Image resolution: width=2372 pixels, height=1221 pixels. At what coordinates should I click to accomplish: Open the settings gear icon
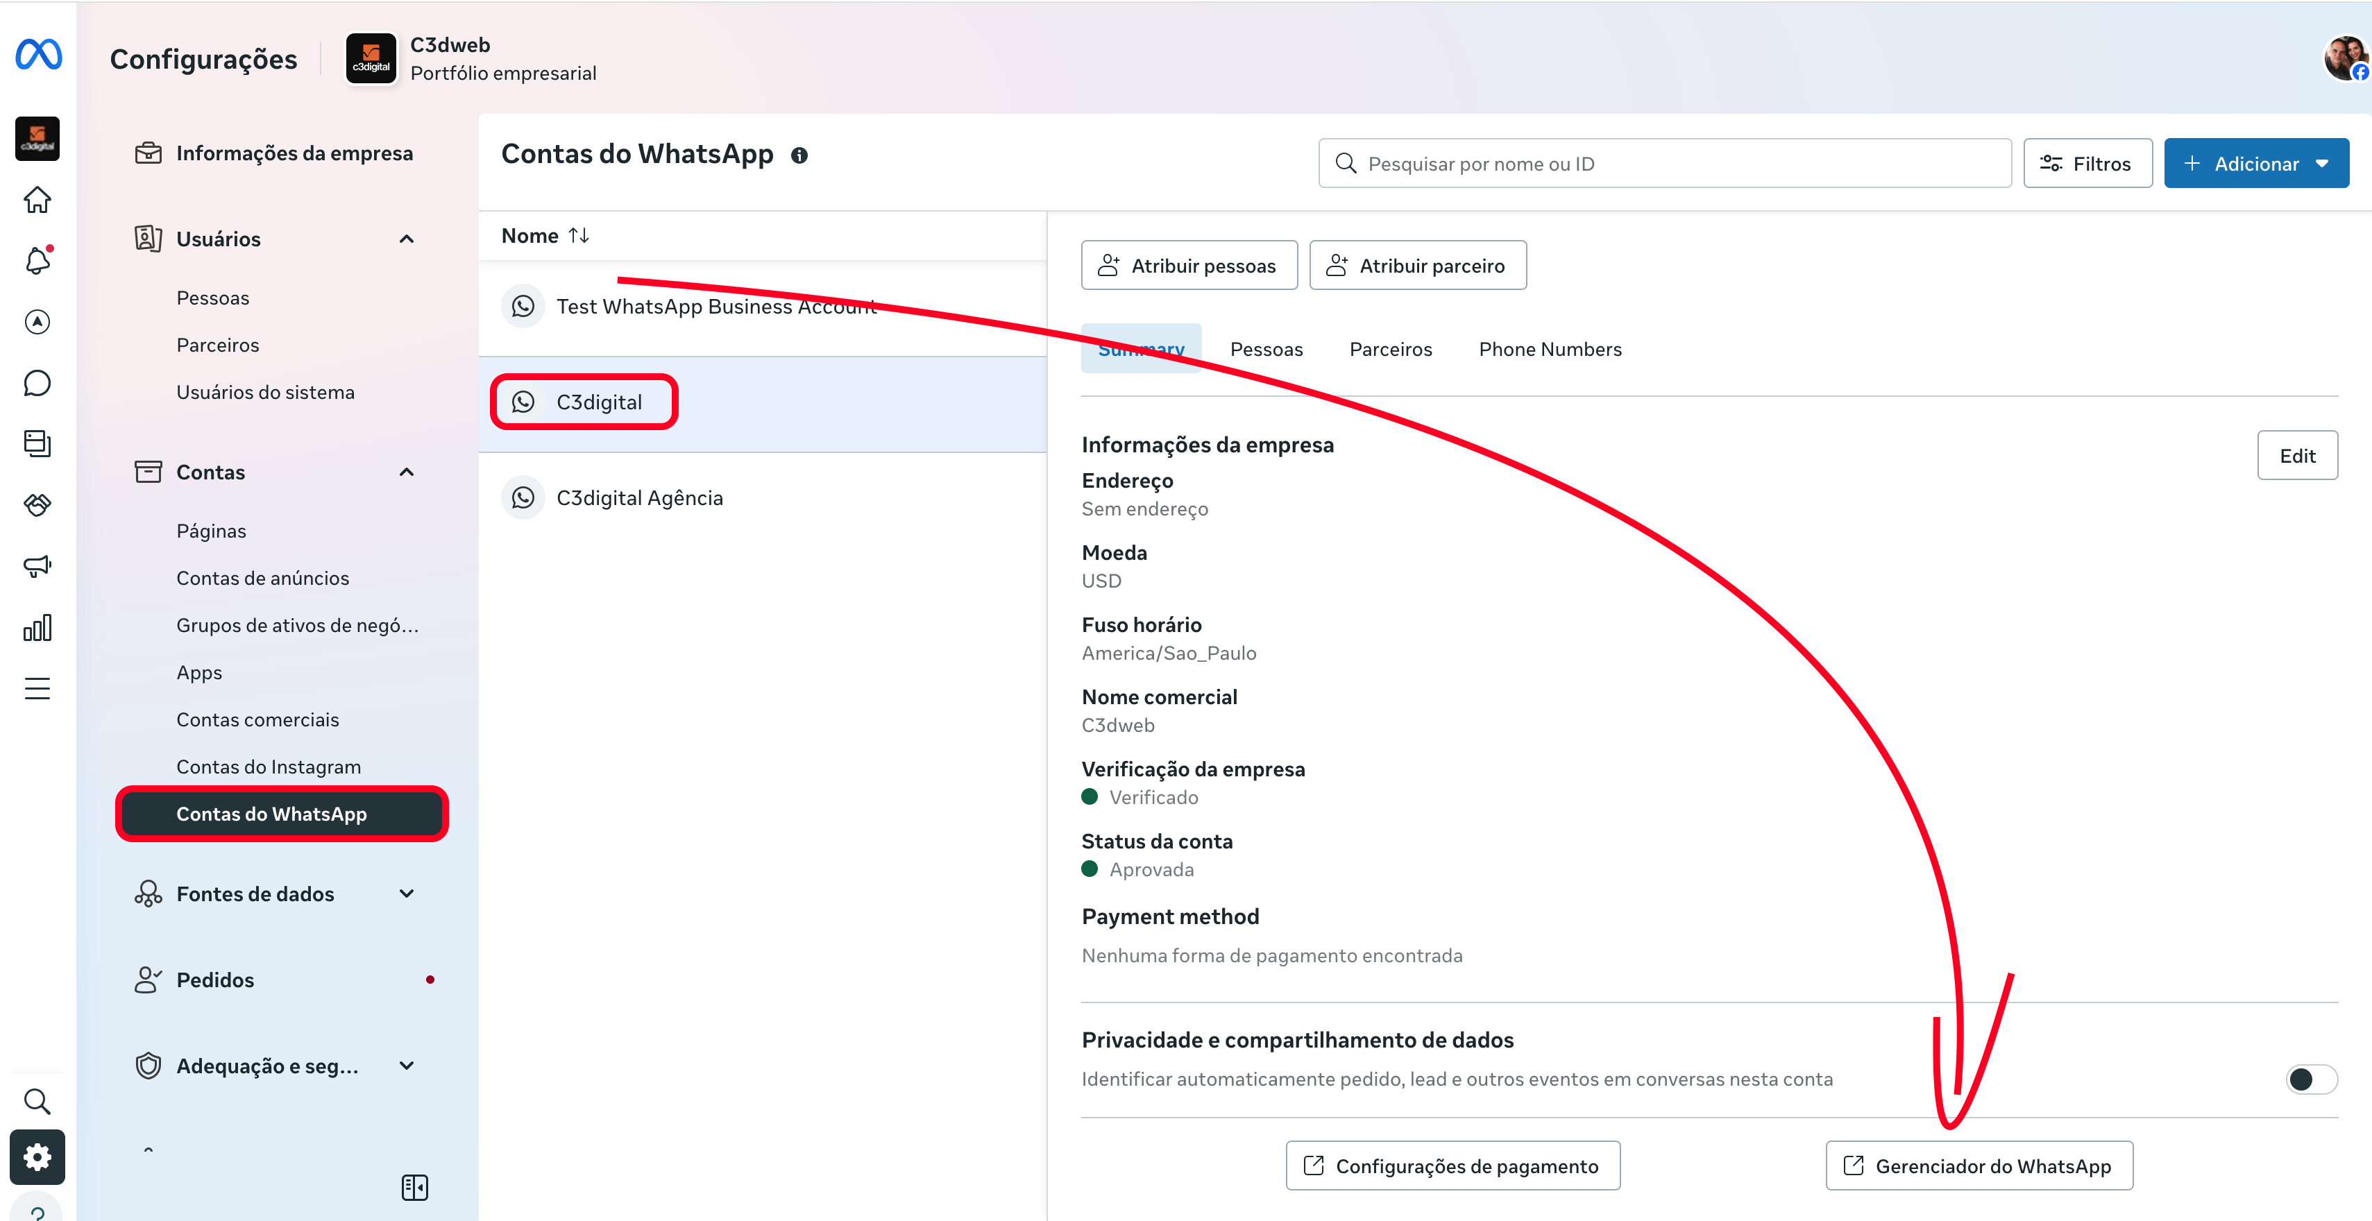(x=37, y=1156)
